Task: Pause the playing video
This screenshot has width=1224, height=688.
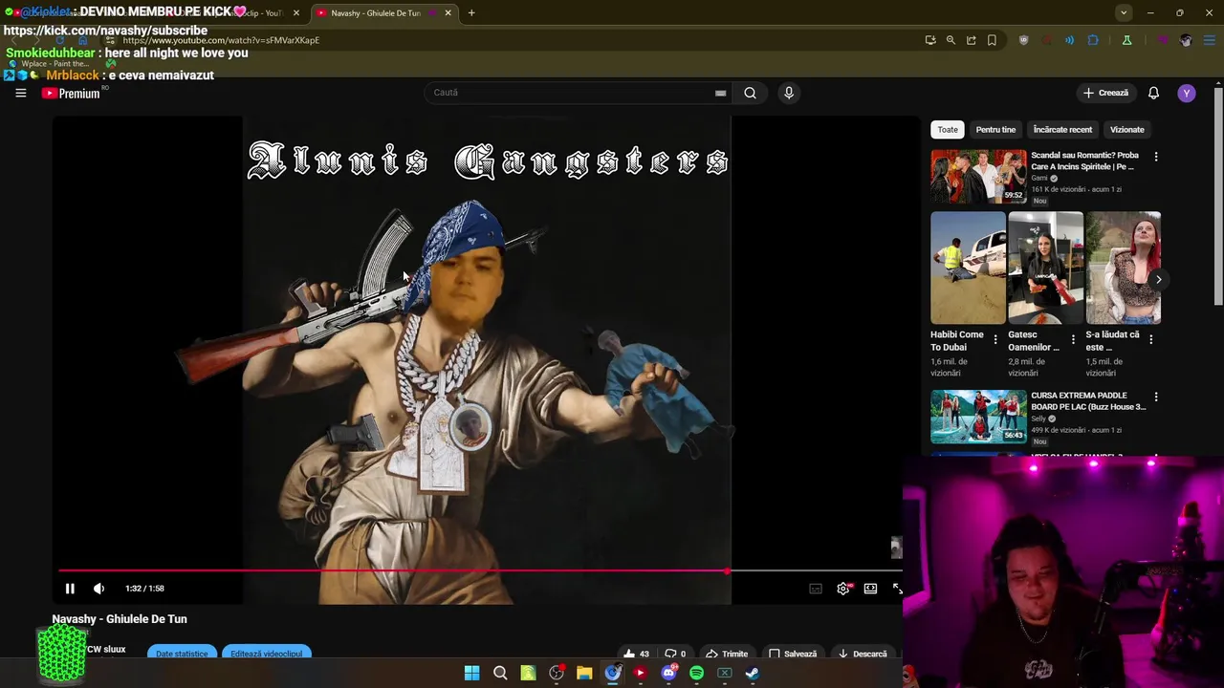Action: [x=70, y=589]
